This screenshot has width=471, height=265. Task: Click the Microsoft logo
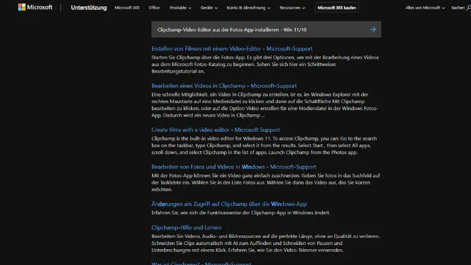coord(35,7)
